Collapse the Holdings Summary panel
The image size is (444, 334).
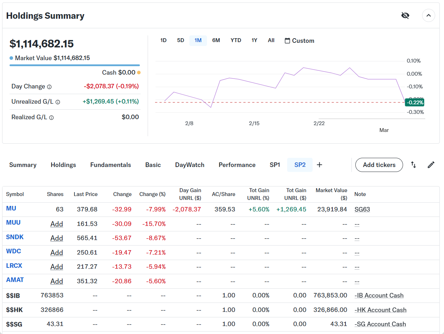pos(428,16)
